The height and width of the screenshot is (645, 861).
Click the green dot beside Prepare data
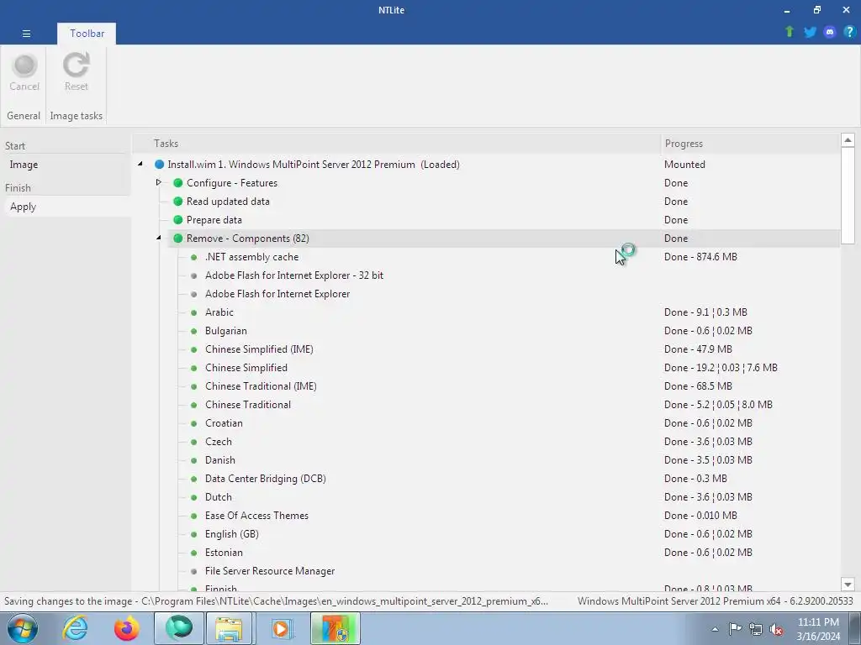178,220
